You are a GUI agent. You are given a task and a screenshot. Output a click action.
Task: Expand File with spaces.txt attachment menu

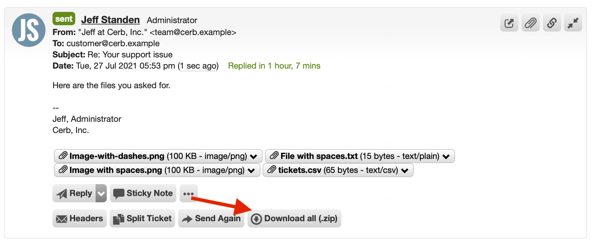tap(446, 156)
